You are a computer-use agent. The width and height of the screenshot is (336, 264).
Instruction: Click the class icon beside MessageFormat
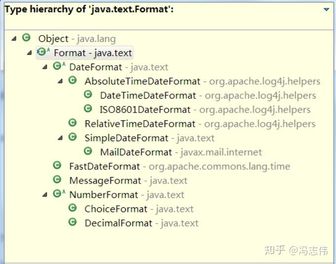click(x=57, y=180)
